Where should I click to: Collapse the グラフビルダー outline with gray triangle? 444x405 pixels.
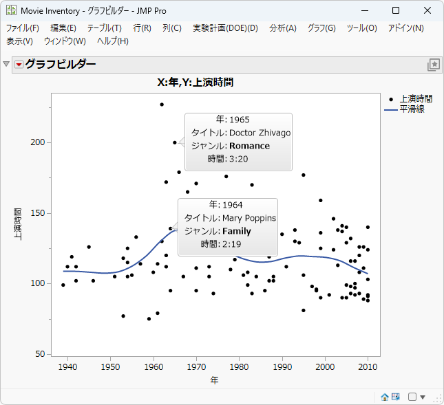(x=6, y=64)
